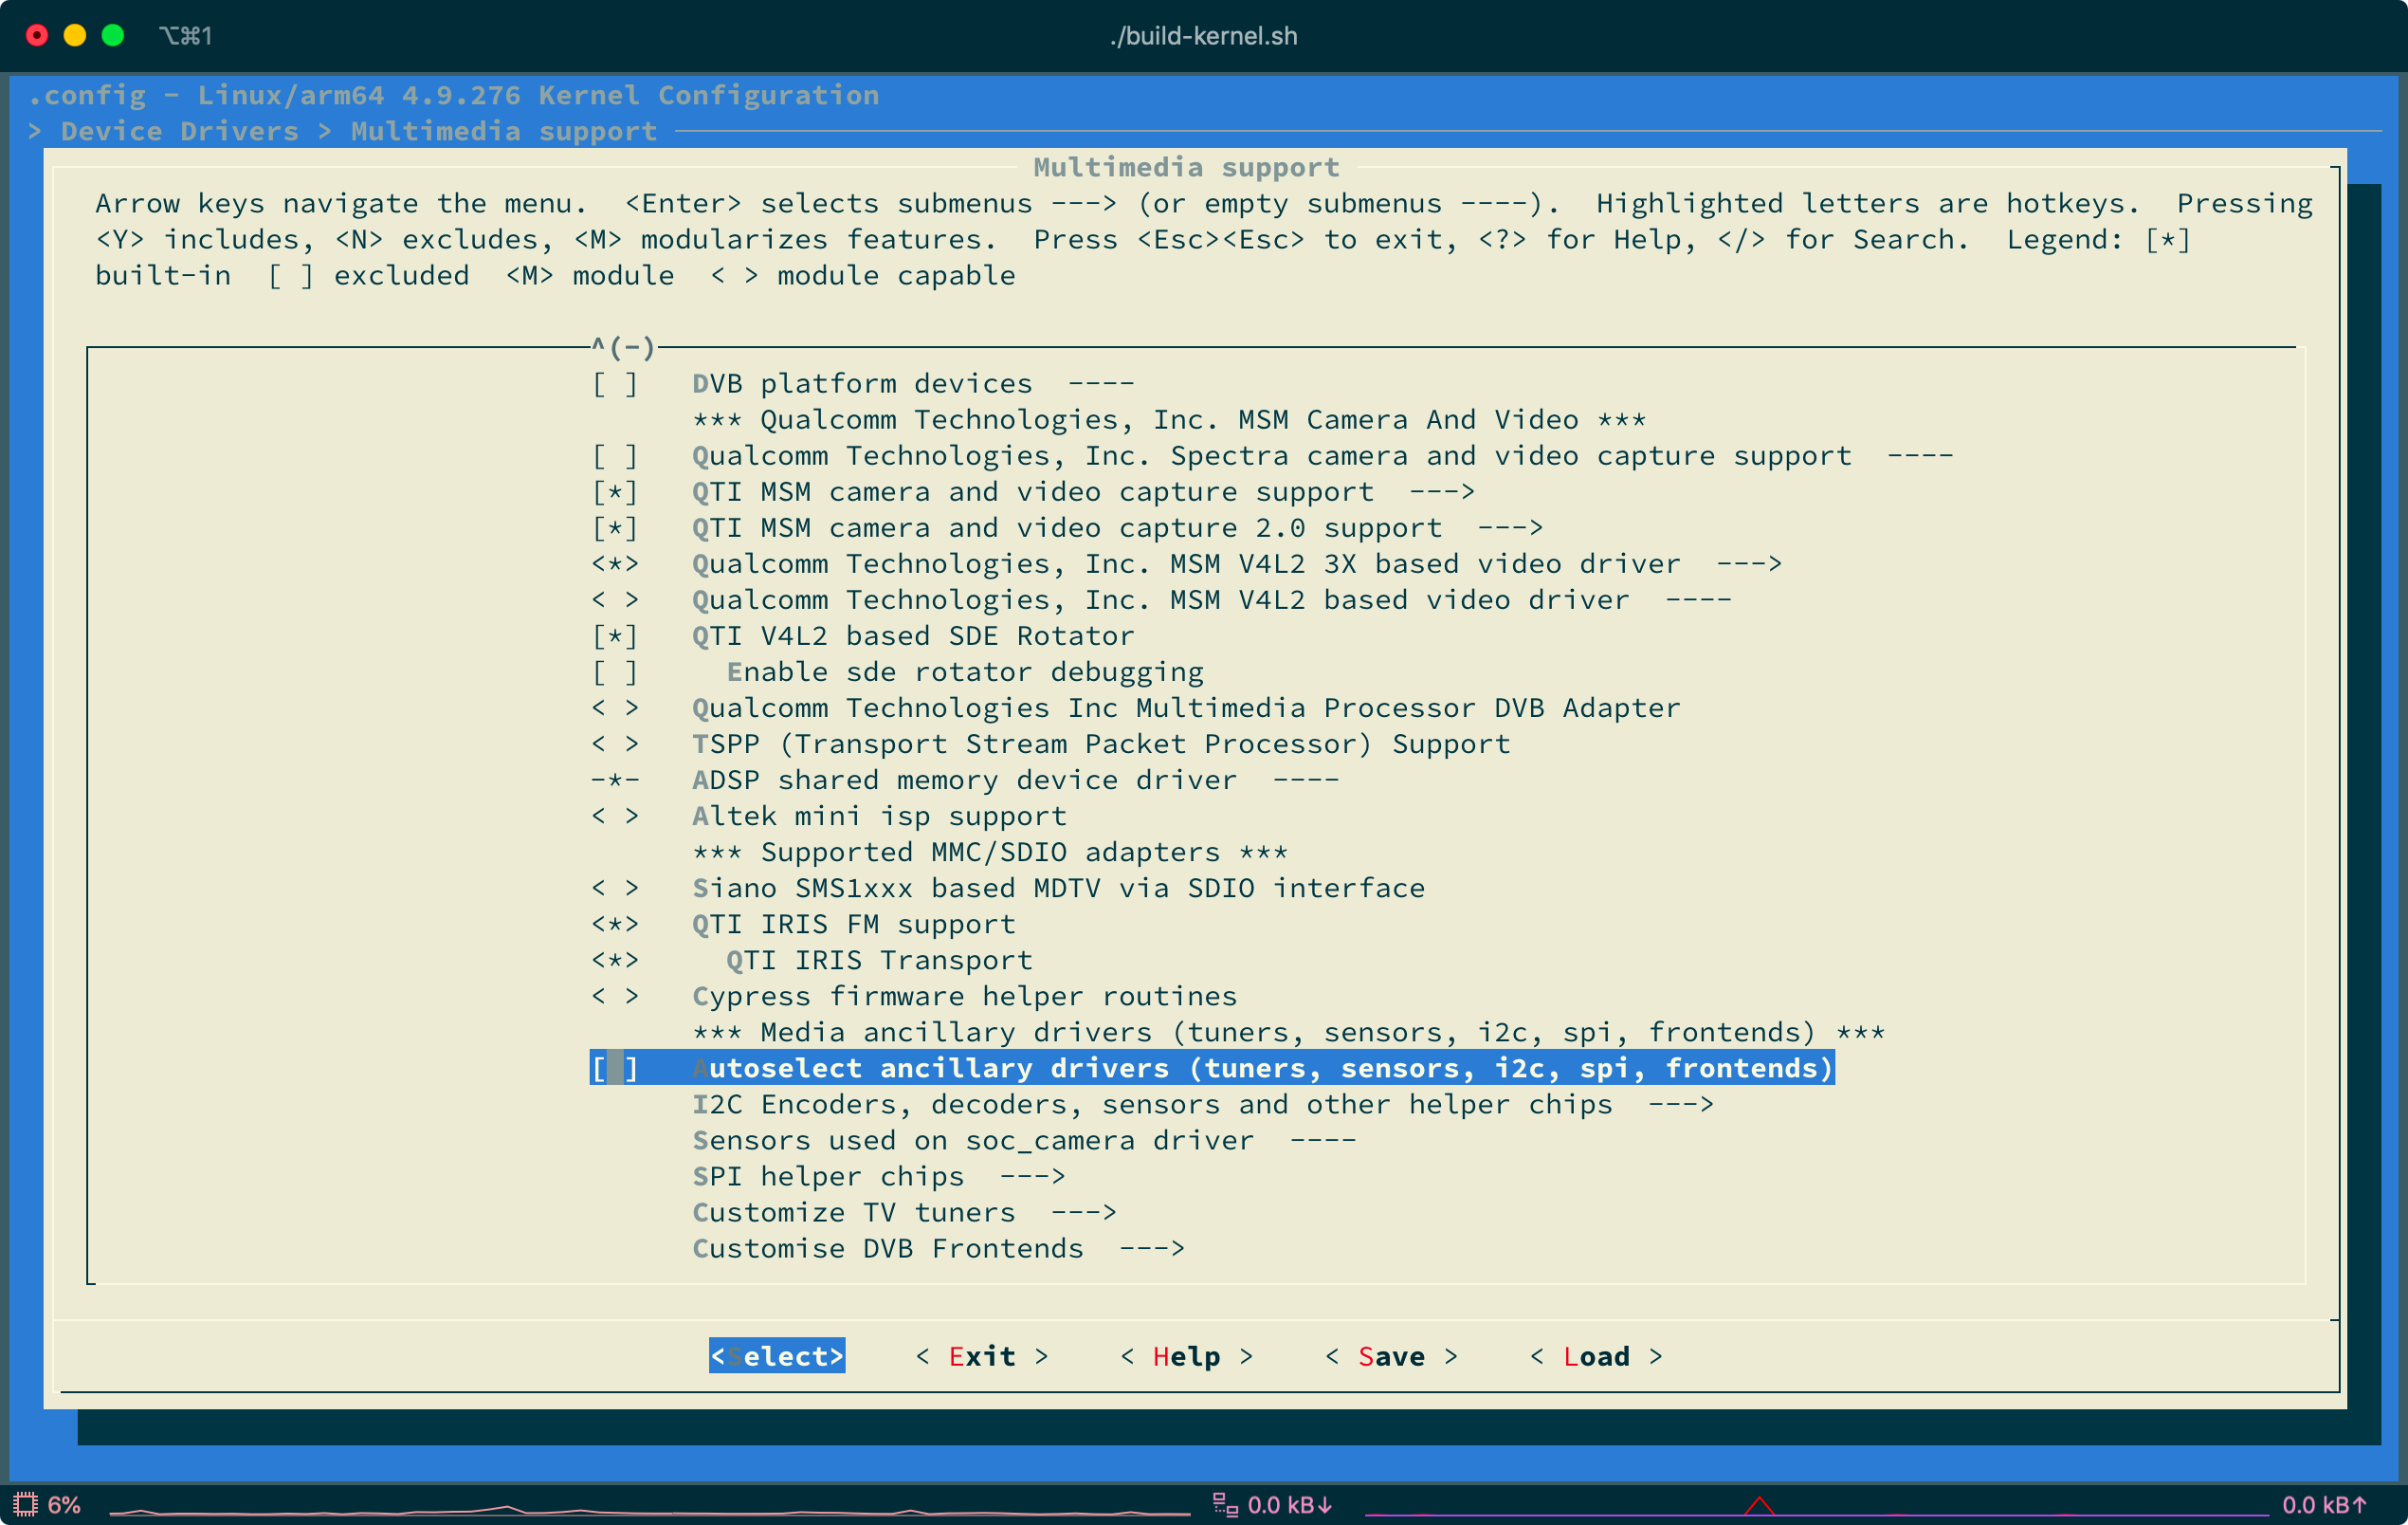
Task: Click the red close window button
Action: click(x=37, y=36)
